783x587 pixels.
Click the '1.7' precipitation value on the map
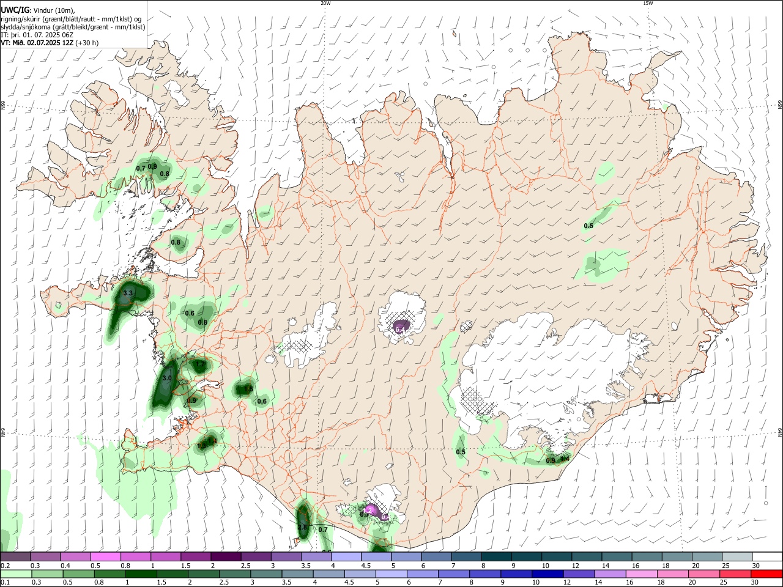pos(199,364)
